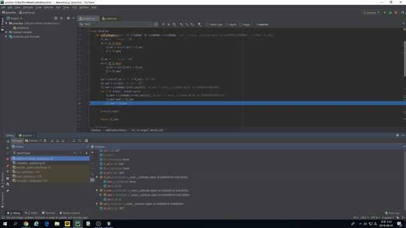Viewport: 406px width, 228px height.
Task: Locate current file in Project panel
Action: pyautogui.click(x=56, y=18)
